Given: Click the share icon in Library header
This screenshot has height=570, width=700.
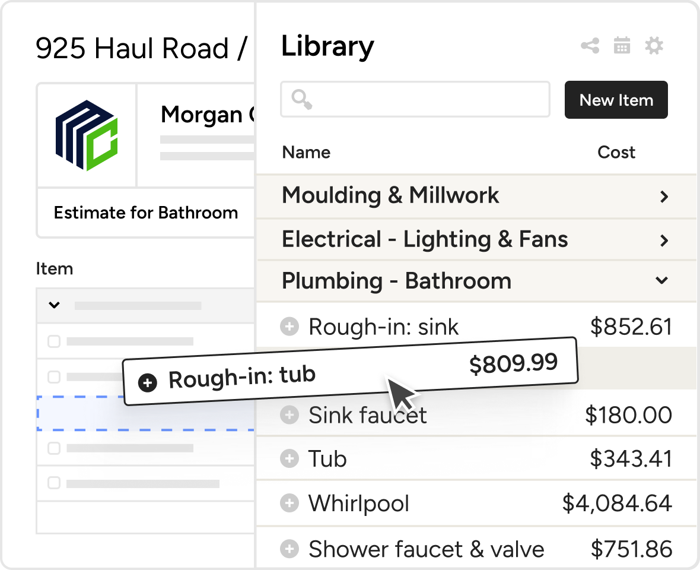Looking at the screenshot, I should click(x=590, y=46).
